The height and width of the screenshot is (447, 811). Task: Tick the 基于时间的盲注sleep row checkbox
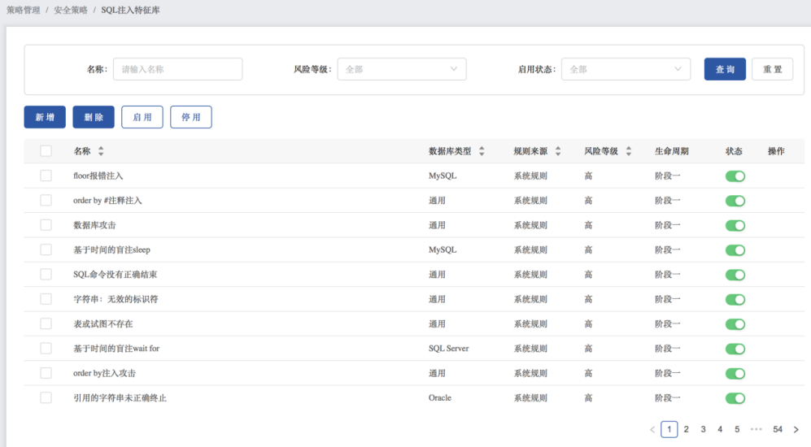(x=46, y=250)
